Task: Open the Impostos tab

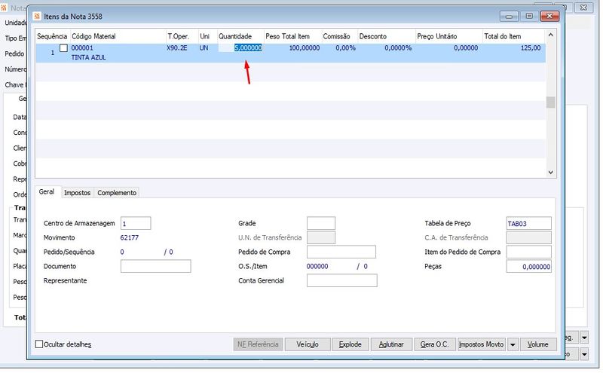Action: tap(77, 193)
